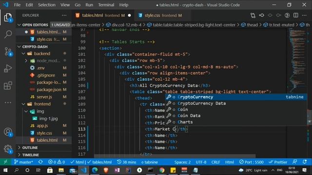Image resolution: width=312 pixels, height=175 pixels.
Task: Switch to the style.css editor tab
Action: tap(163, 15)
